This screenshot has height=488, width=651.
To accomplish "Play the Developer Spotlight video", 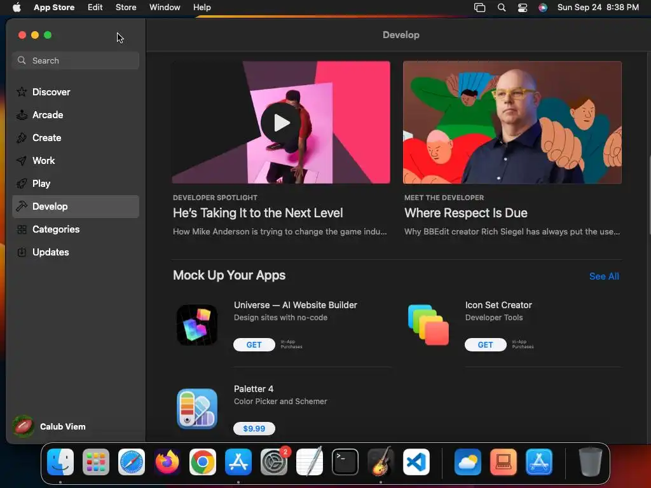I will coord(281,123).
